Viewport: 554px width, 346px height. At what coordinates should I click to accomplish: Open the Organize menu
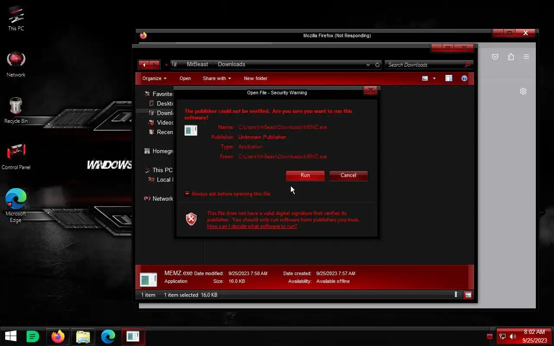[x=155, y=78]
